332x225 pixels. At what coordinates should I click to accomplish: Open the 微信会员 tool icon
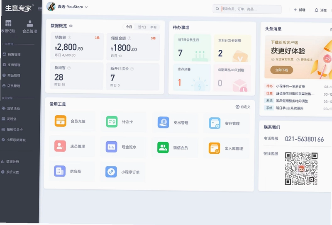coord(163,148)
